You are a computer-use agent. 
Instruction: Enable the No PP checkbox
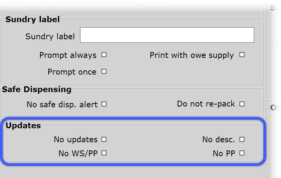[x=242, y=153]
